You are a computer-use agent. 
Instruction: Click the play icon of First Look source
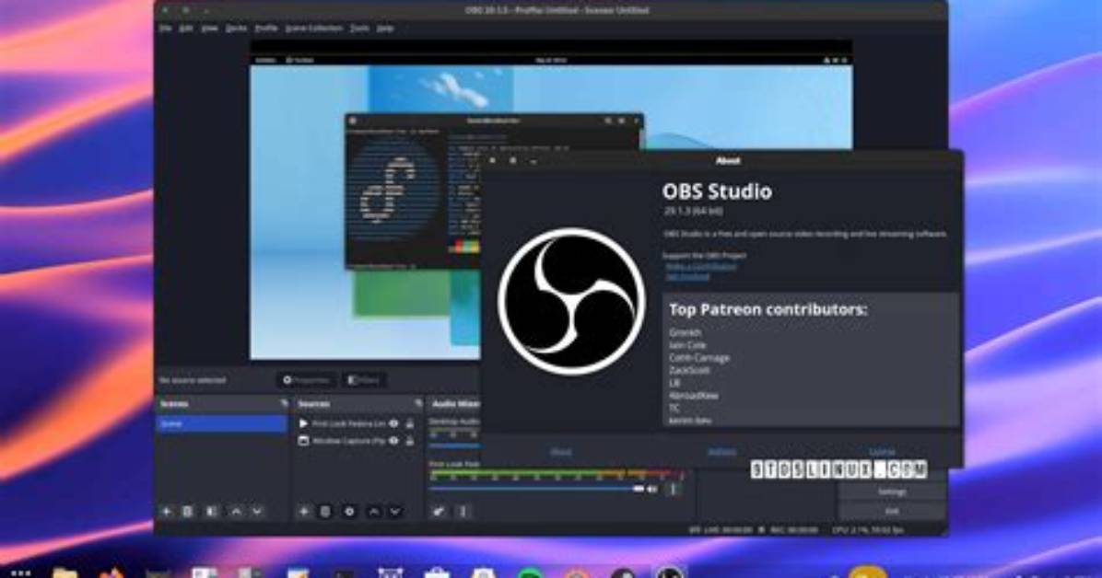pyautogui.click(x=303, y=423)
